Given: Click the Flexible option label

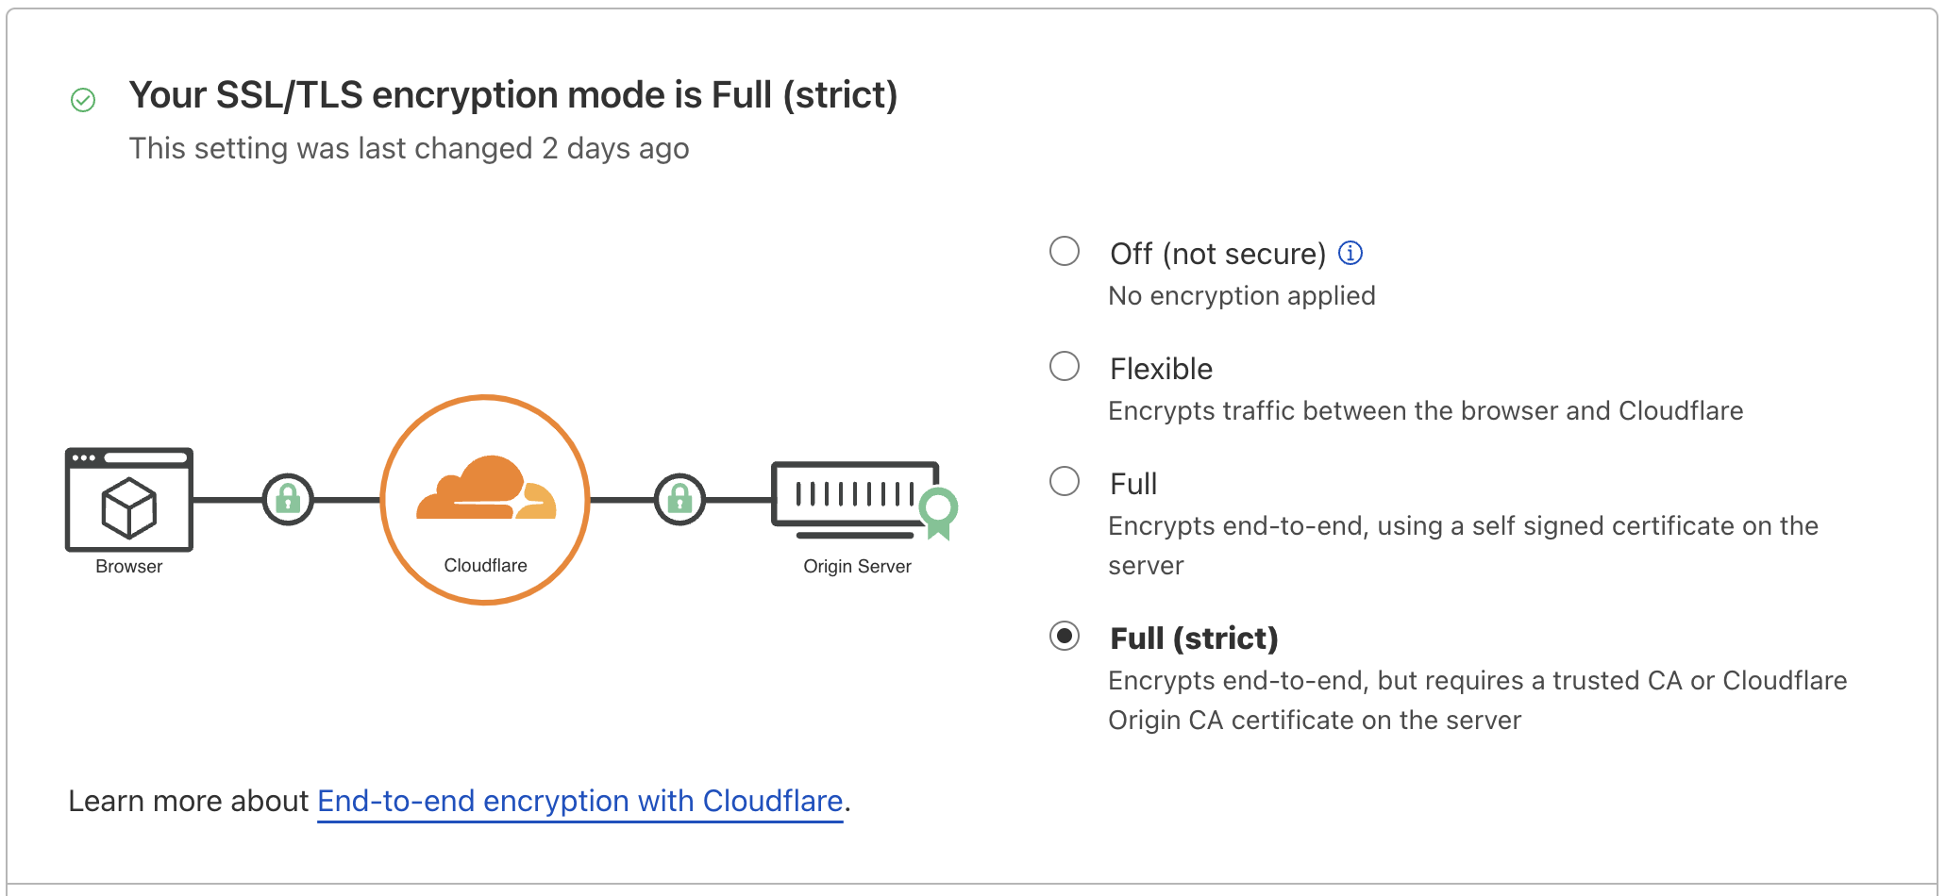Looking at the screenshot, I should pos(1160,369).
